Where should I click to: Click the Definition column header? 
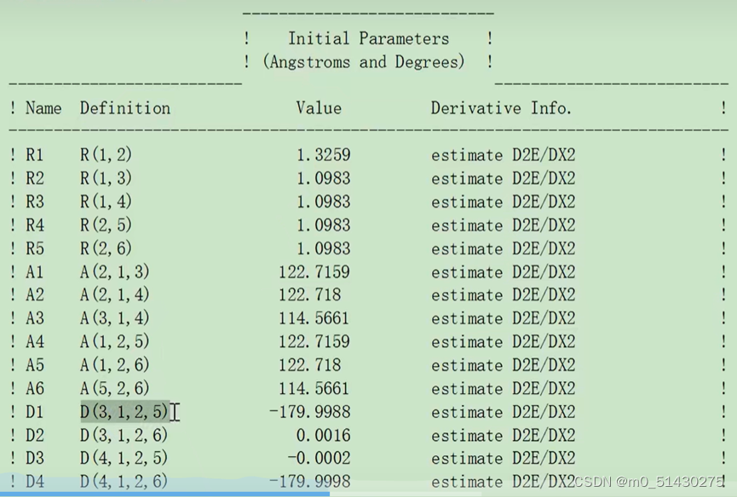tap(124, 108)
